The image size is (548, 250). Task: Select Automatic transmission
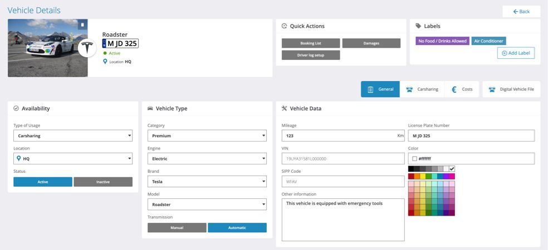(x=237, y=227)
